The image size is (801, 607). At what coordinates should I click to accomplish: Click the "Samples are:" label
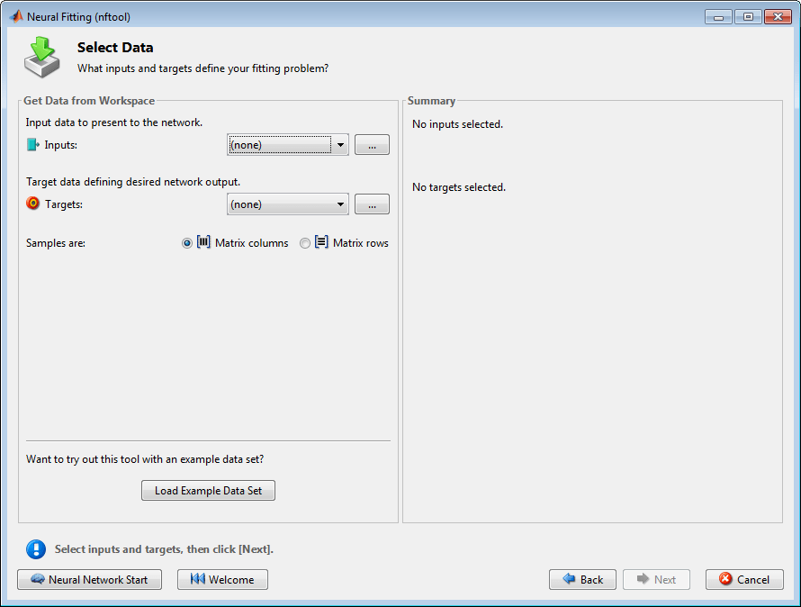[x=56, y=243]
